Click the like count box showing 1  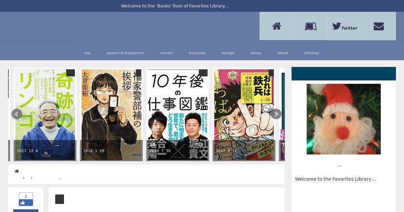point(26,196)
